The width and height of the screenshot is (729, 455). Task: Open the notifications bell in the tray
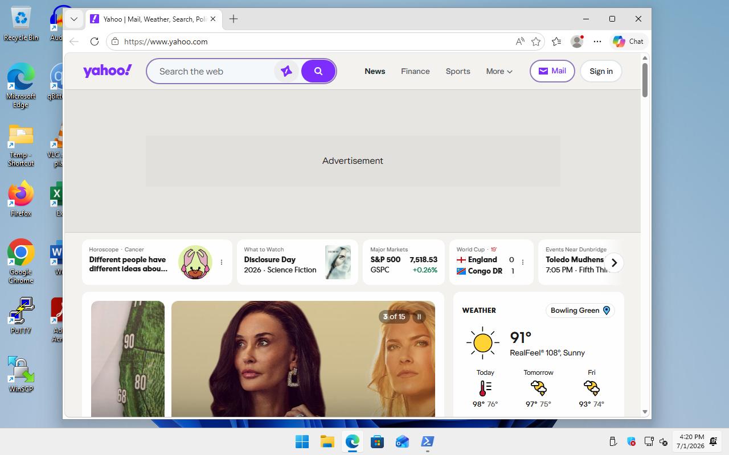point(714,441)
